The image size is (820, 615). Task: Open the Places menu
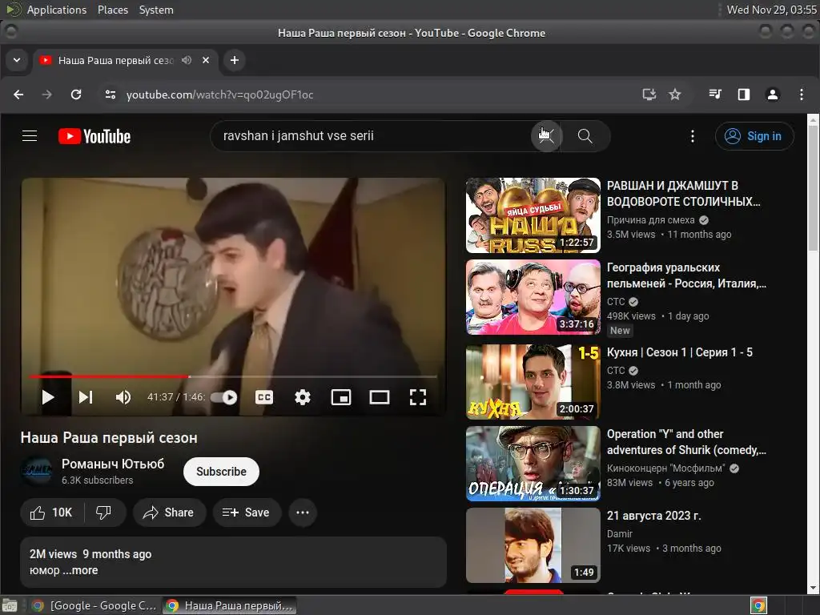pyautogui.click(x=112, y=10)
